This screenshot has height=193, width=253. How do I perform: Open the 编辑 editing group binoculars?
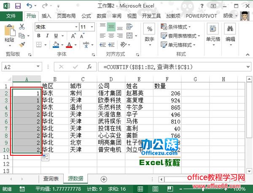pos(230,34)
